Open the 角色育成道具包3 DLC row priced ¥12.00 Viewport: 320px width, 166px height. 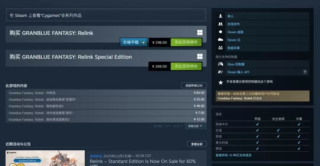click(106, 119)
